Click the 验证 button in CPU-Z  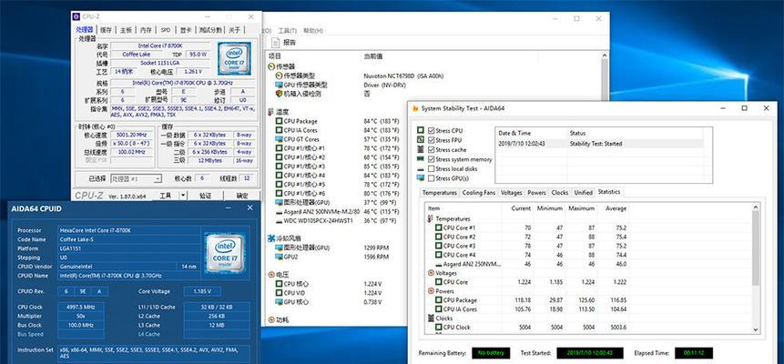[205, 196]
